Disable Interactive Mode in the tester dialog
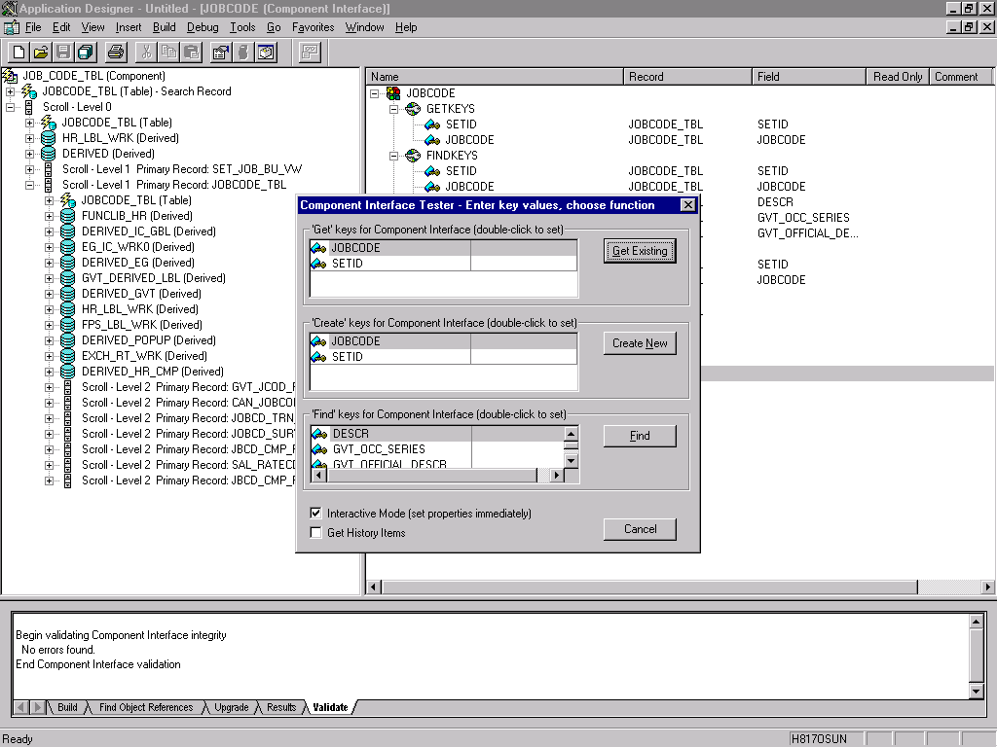 pos(316,513)
